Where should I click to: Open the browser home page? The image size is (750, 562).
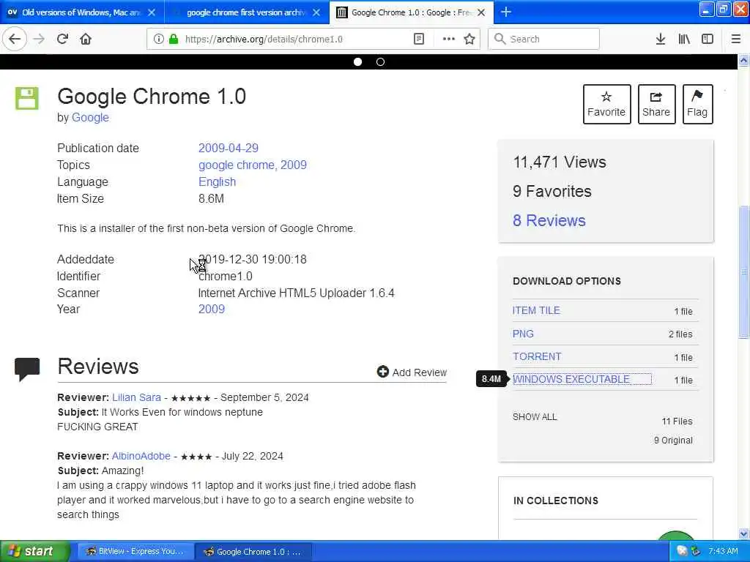[x=86, y=39]
